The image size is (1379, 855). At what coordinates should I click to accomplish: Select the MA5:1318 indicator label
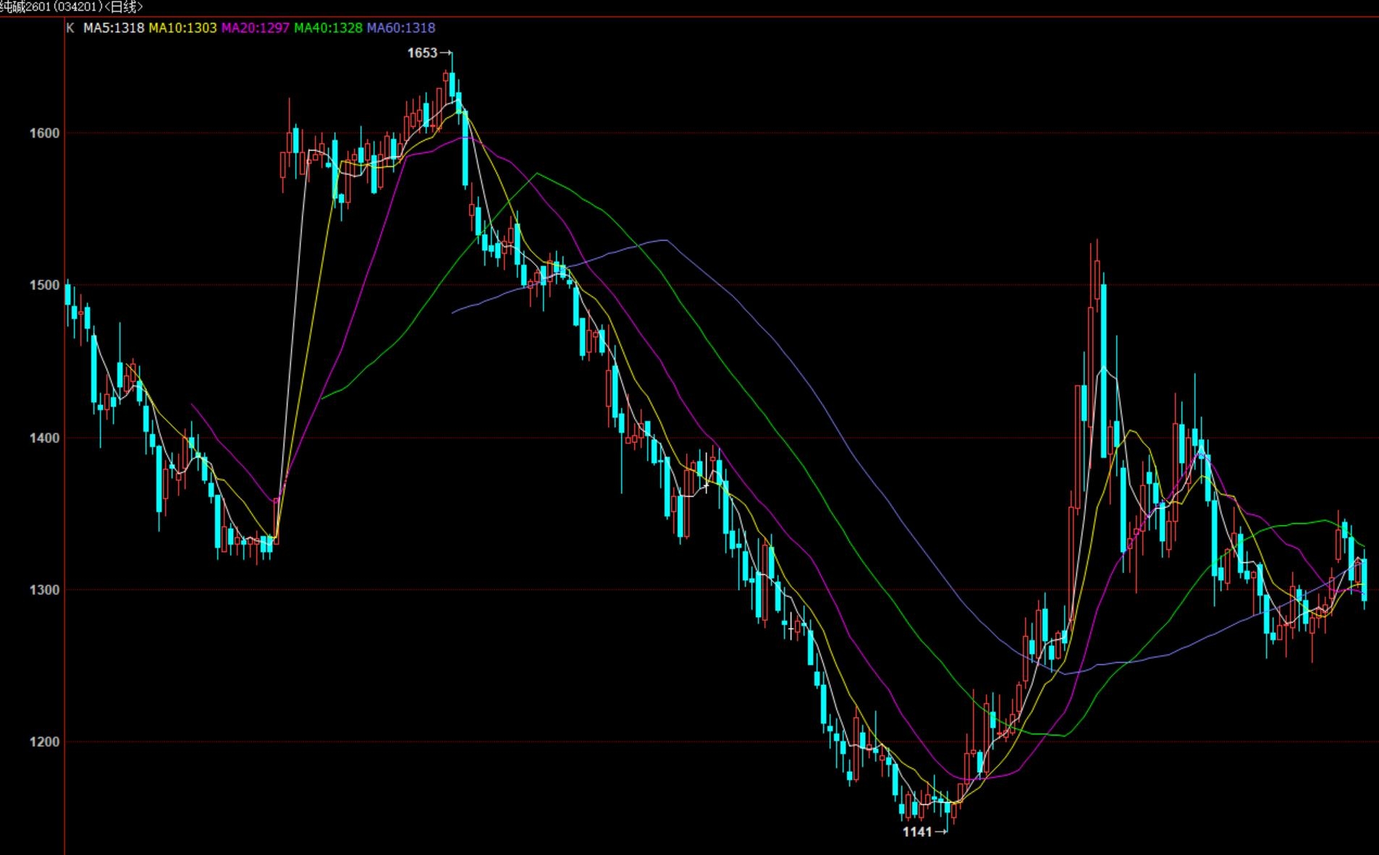pyautogui.click(x=114, y=28)
